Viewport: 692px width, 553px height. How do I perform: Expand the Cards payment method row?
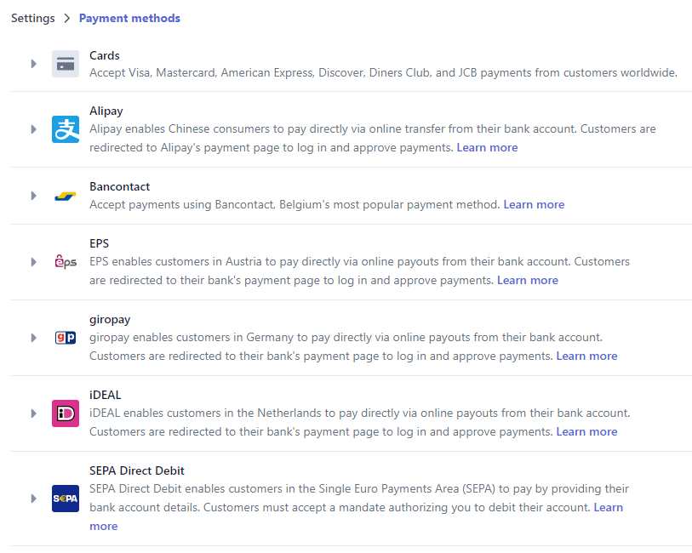(33, 64)
